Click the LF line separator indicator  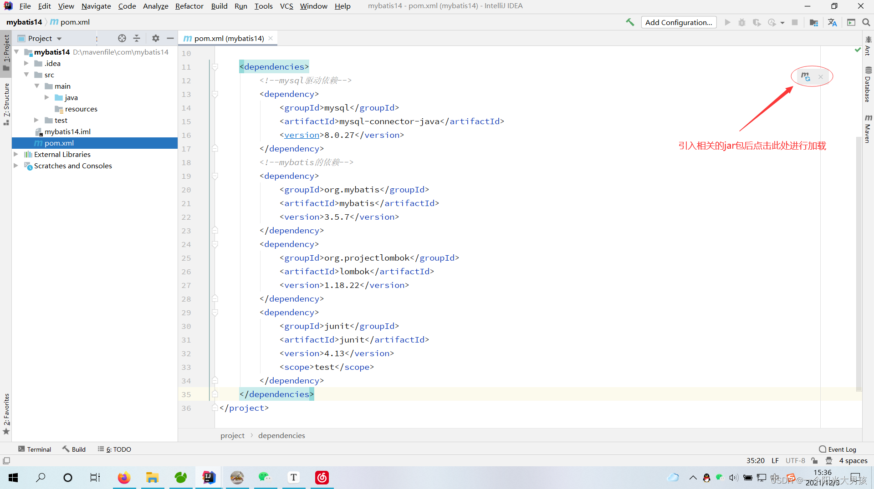[775, 461]
